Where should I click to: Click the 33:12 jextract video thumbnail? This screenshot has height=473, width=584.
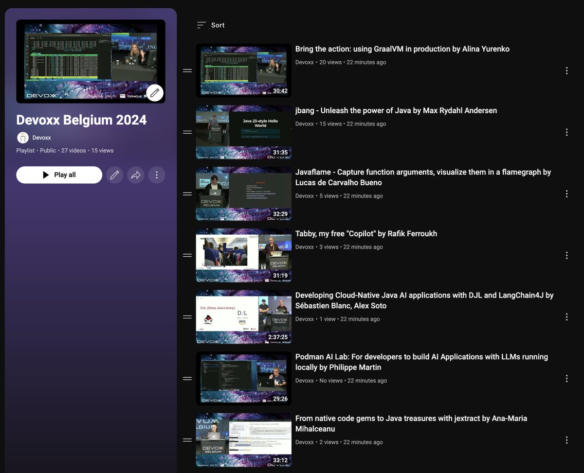pyautogui.click(x=243, y=440)
